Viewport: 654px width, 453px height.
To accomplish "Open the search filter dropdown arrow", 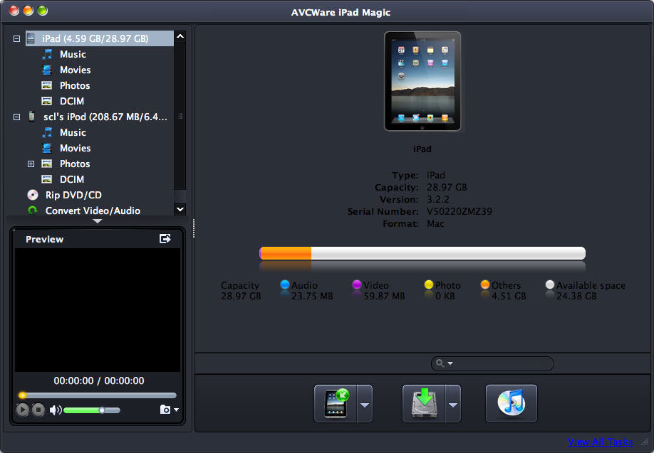I will pos(450,363).
